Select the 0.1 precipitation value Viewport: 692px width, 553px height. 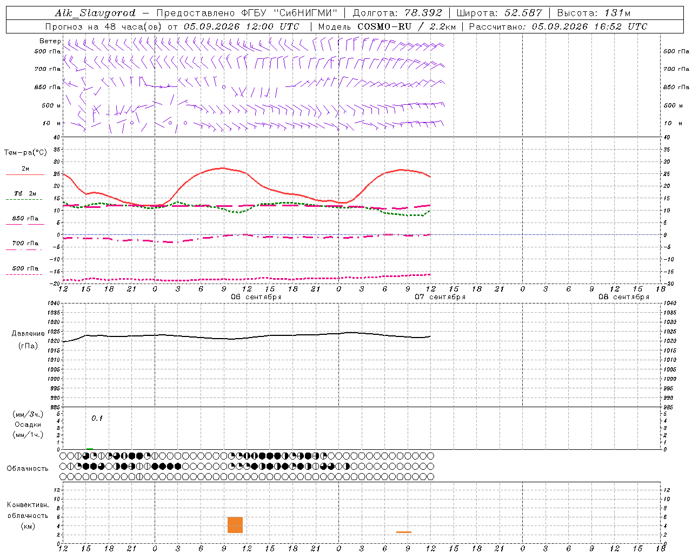click(97, 419)
